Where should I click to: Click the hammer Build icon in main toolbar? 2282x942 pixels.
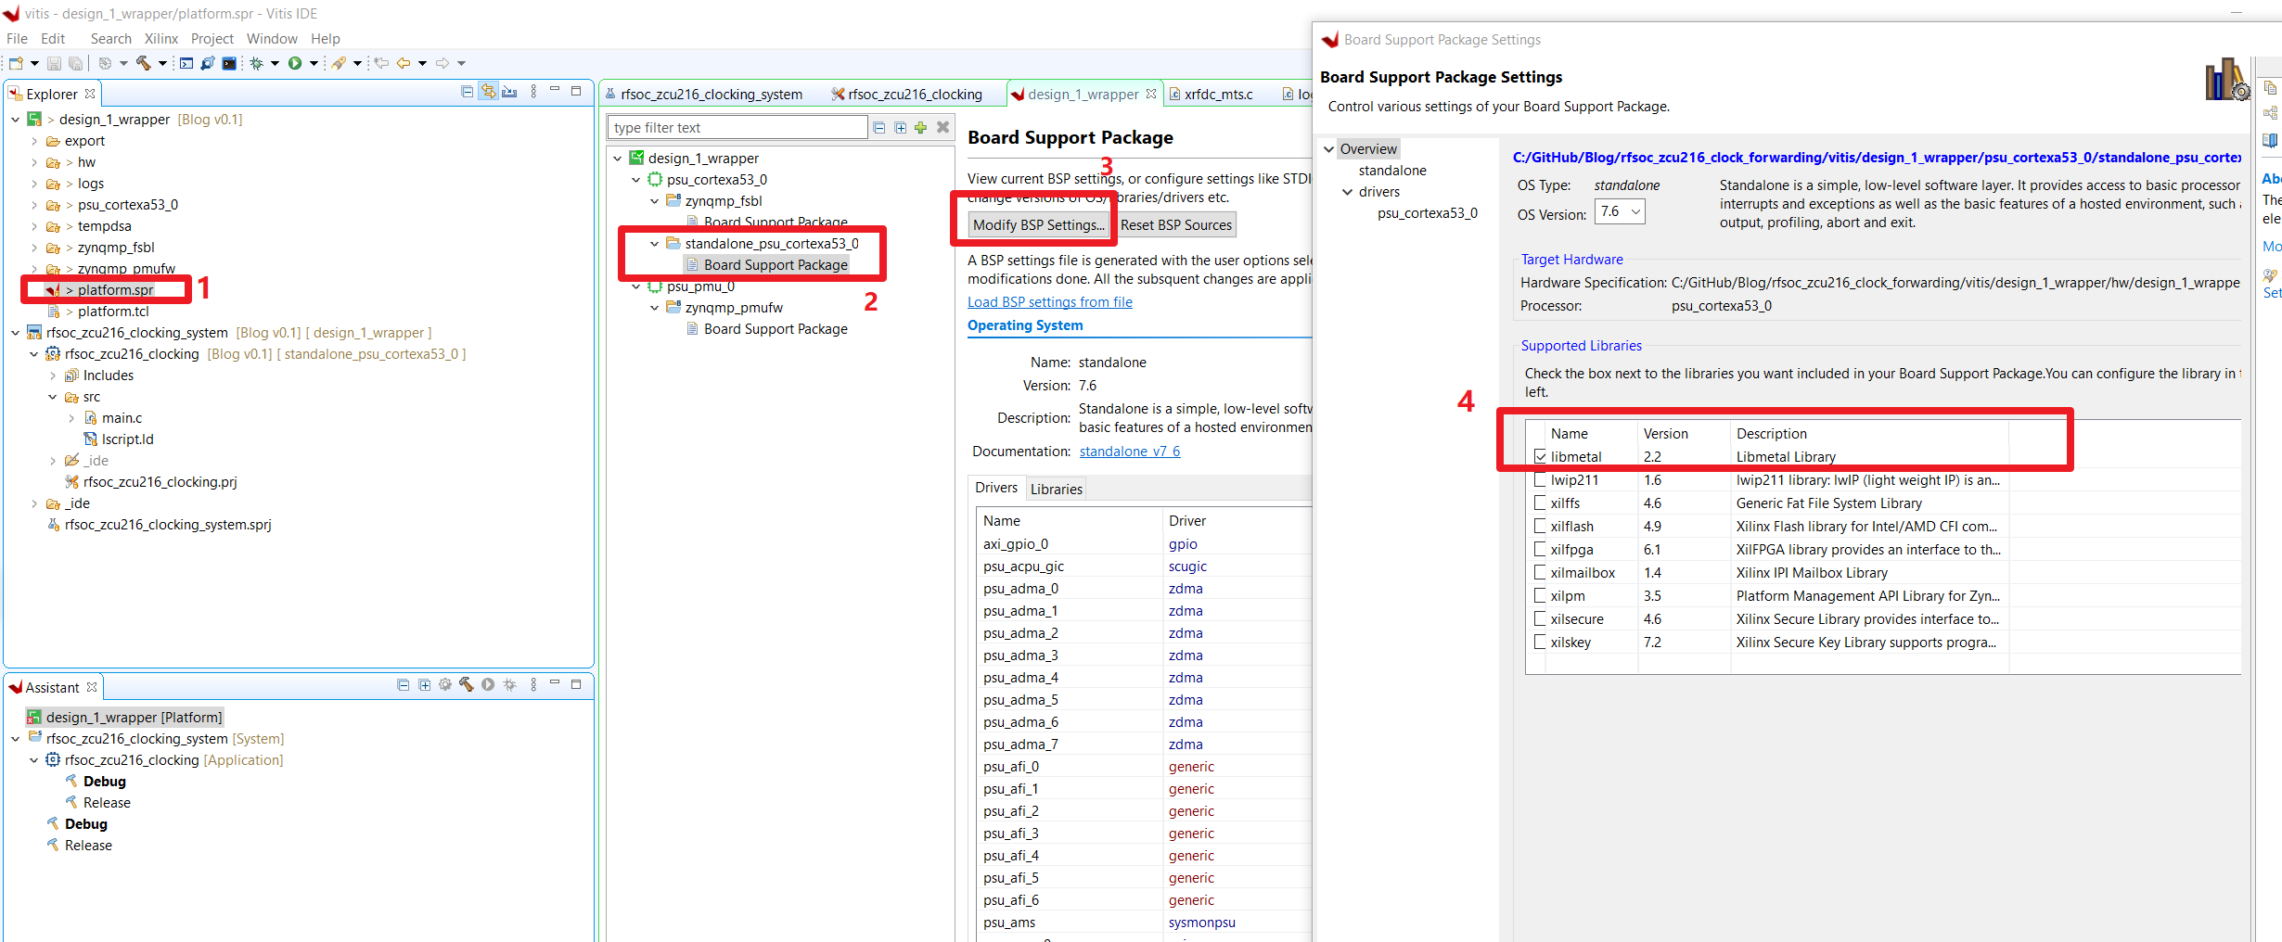point(144,63)
